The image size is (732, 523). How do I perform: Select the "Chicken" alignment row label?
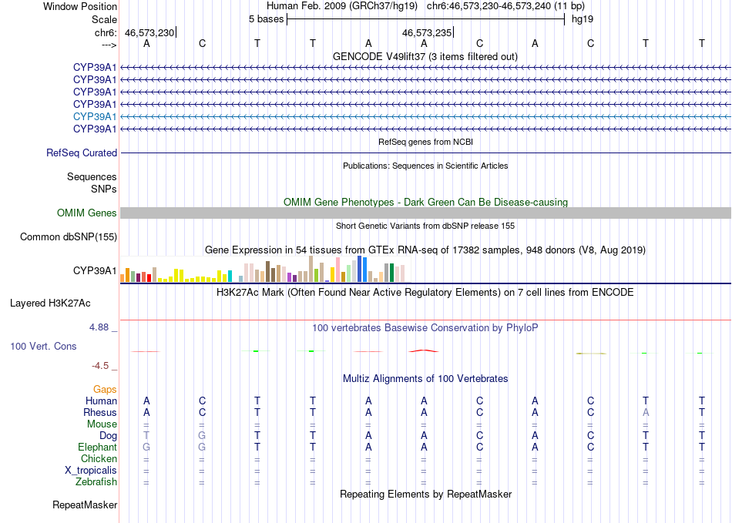tap(99, 458)
